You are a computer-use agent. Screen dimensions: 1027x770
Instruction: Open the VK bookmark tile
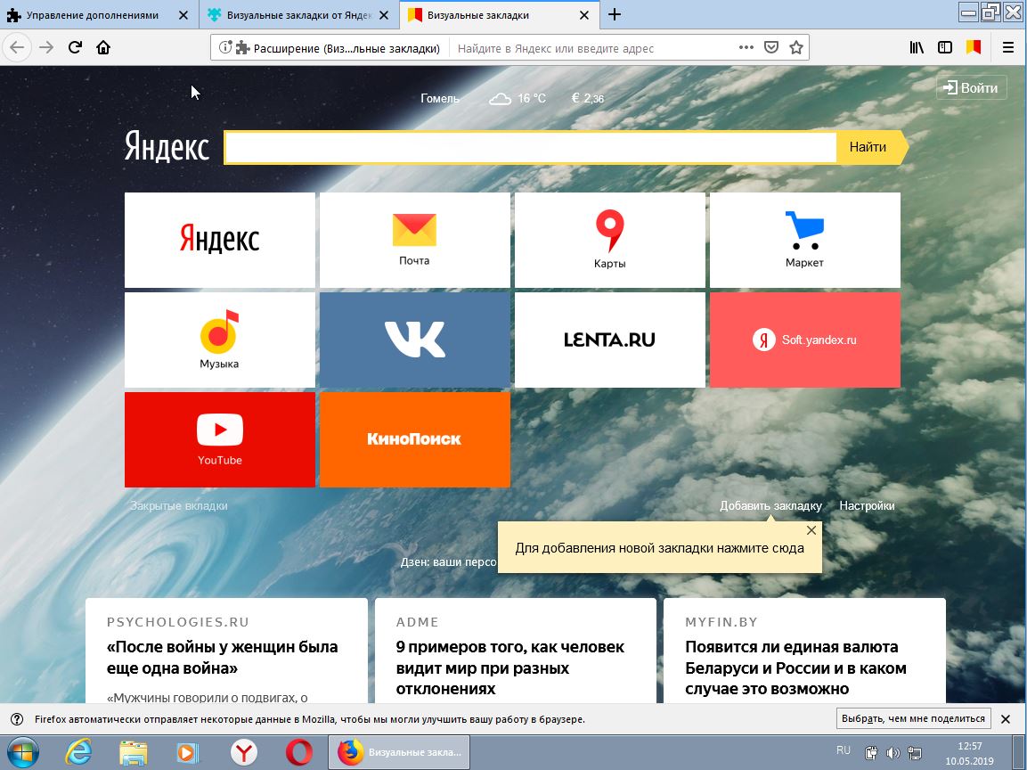tap(414, 340)
